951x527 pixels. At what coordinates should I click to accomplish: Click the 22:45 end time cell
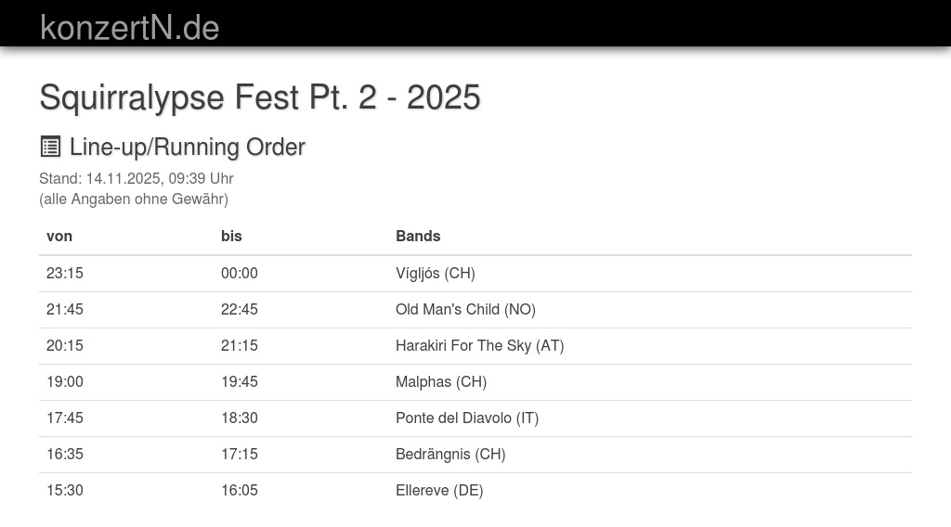(240, 309)
